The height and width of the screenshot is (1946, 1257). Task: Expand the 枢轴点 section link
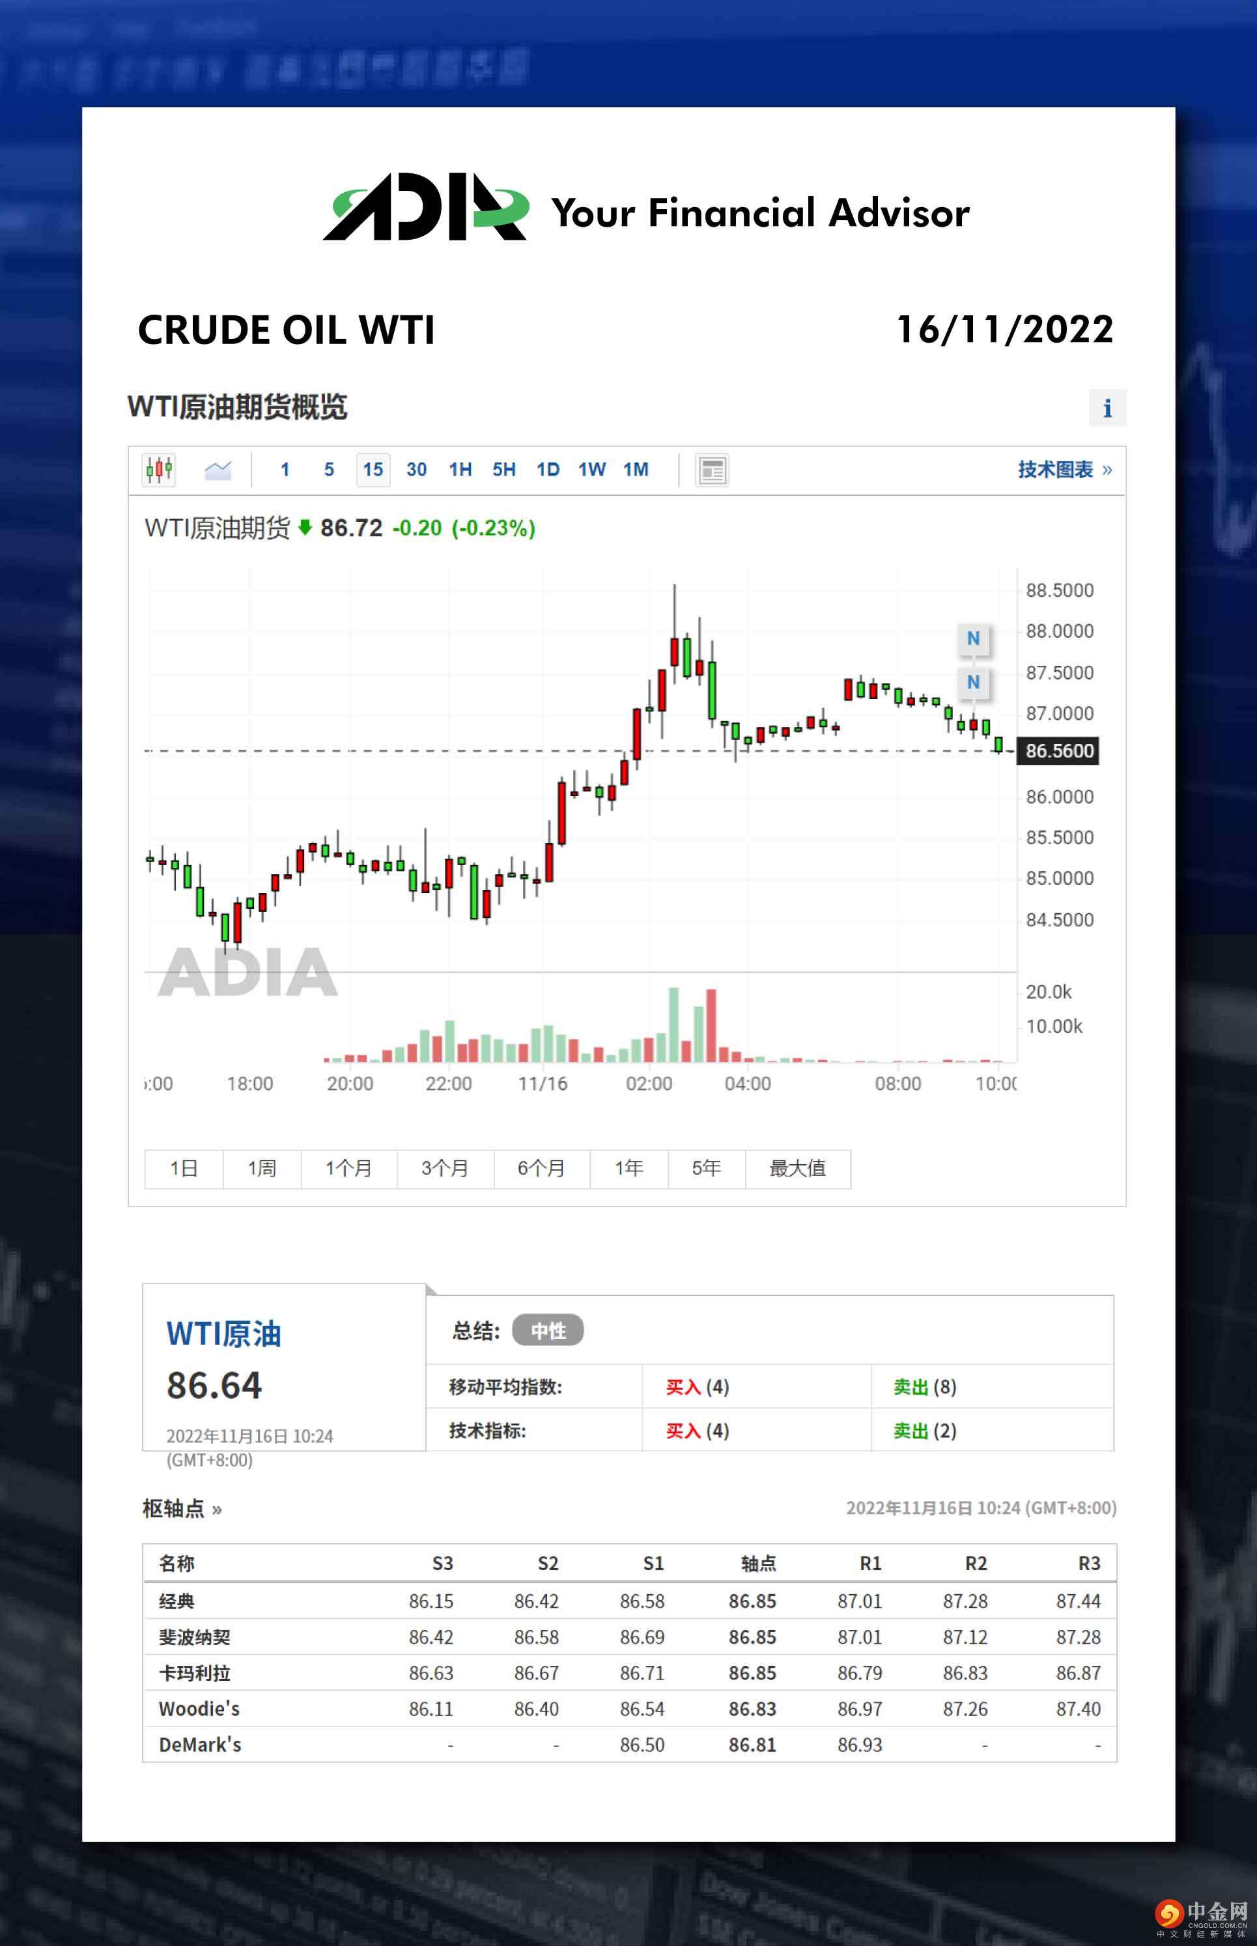pos(181,1508)
